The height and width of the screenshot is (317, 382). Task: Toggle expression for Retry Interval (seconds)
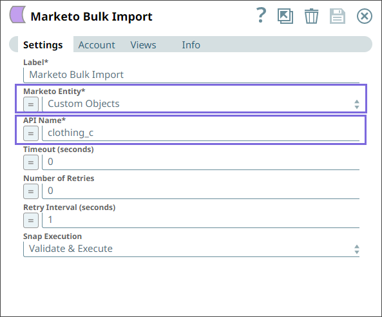(x=31, y=220)
